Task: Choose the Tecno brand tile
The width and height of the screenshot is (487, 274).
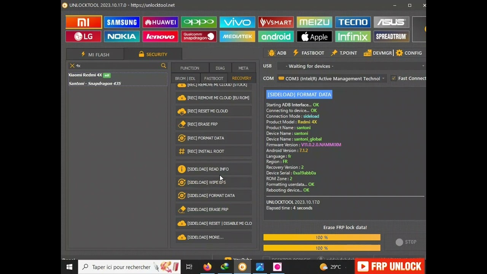Action: [x=353, y=22]
